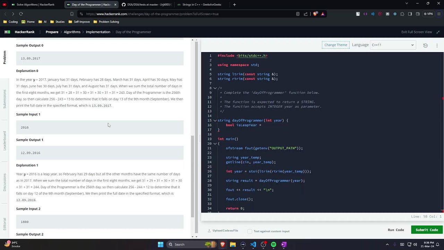This screenshot has width=444, height=250.
Task: Open the C++11 language dropdown
Action: (392, 45)
